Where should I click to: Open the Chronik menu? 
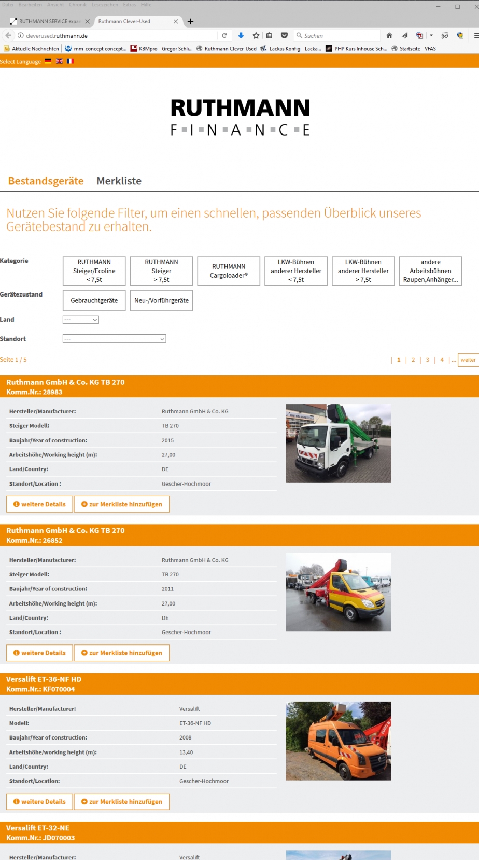coord(78,4)
